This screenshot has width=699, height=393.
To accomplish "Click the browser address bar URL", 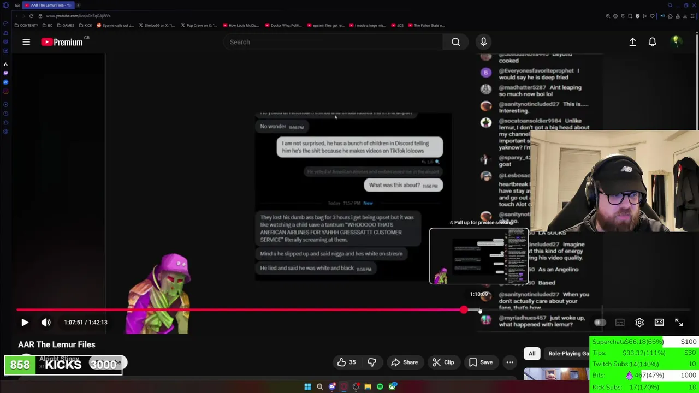I will (78, 16).
